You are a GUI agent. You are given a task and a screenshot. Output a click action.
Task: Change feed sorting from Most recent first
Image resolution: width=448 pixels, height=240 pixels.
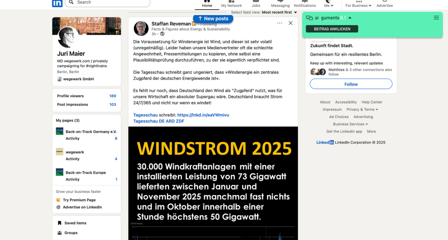(x=280, y=12)
